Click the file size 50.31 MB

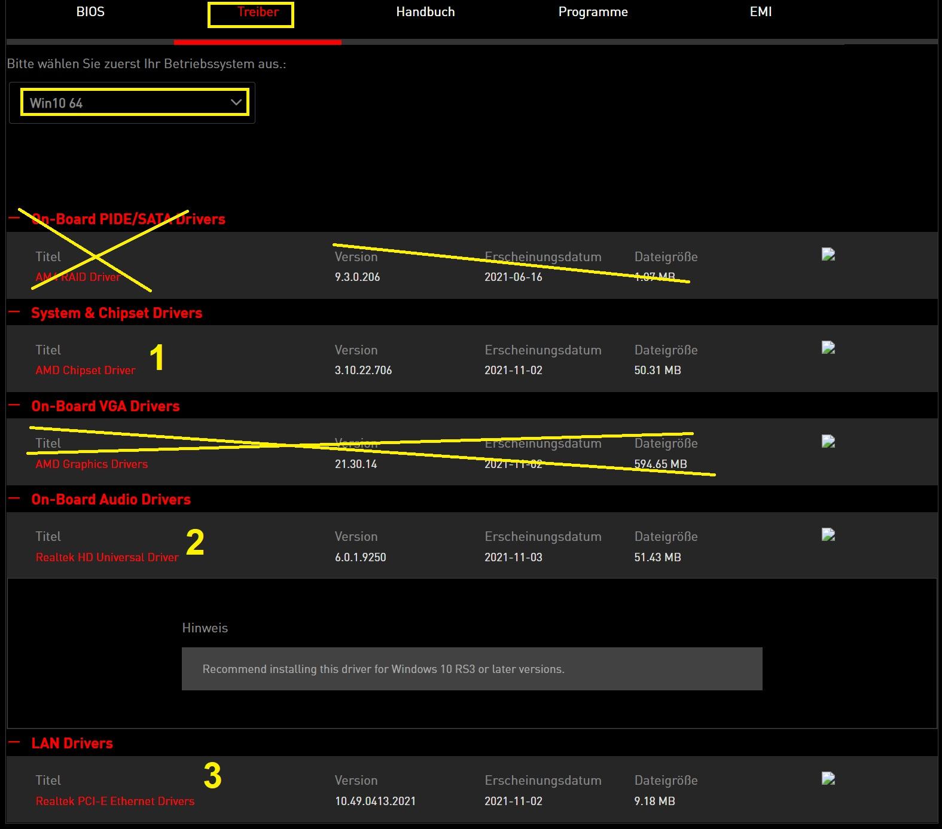657,370
